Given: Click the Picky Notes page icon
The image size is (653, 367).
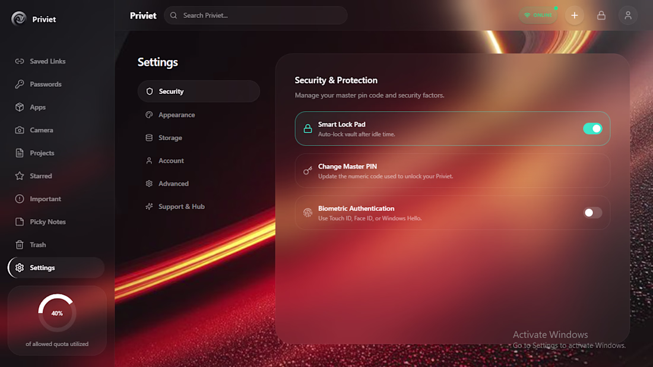Looking at the screenshot, I should pyautogui.click(x=20, y=222).
